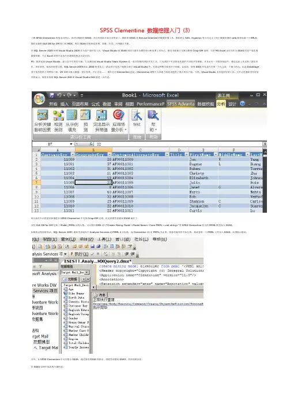Select the Yearly Income column in metadata tree
The width and height of the screenshot is (290, 411).
pos(76,347)
